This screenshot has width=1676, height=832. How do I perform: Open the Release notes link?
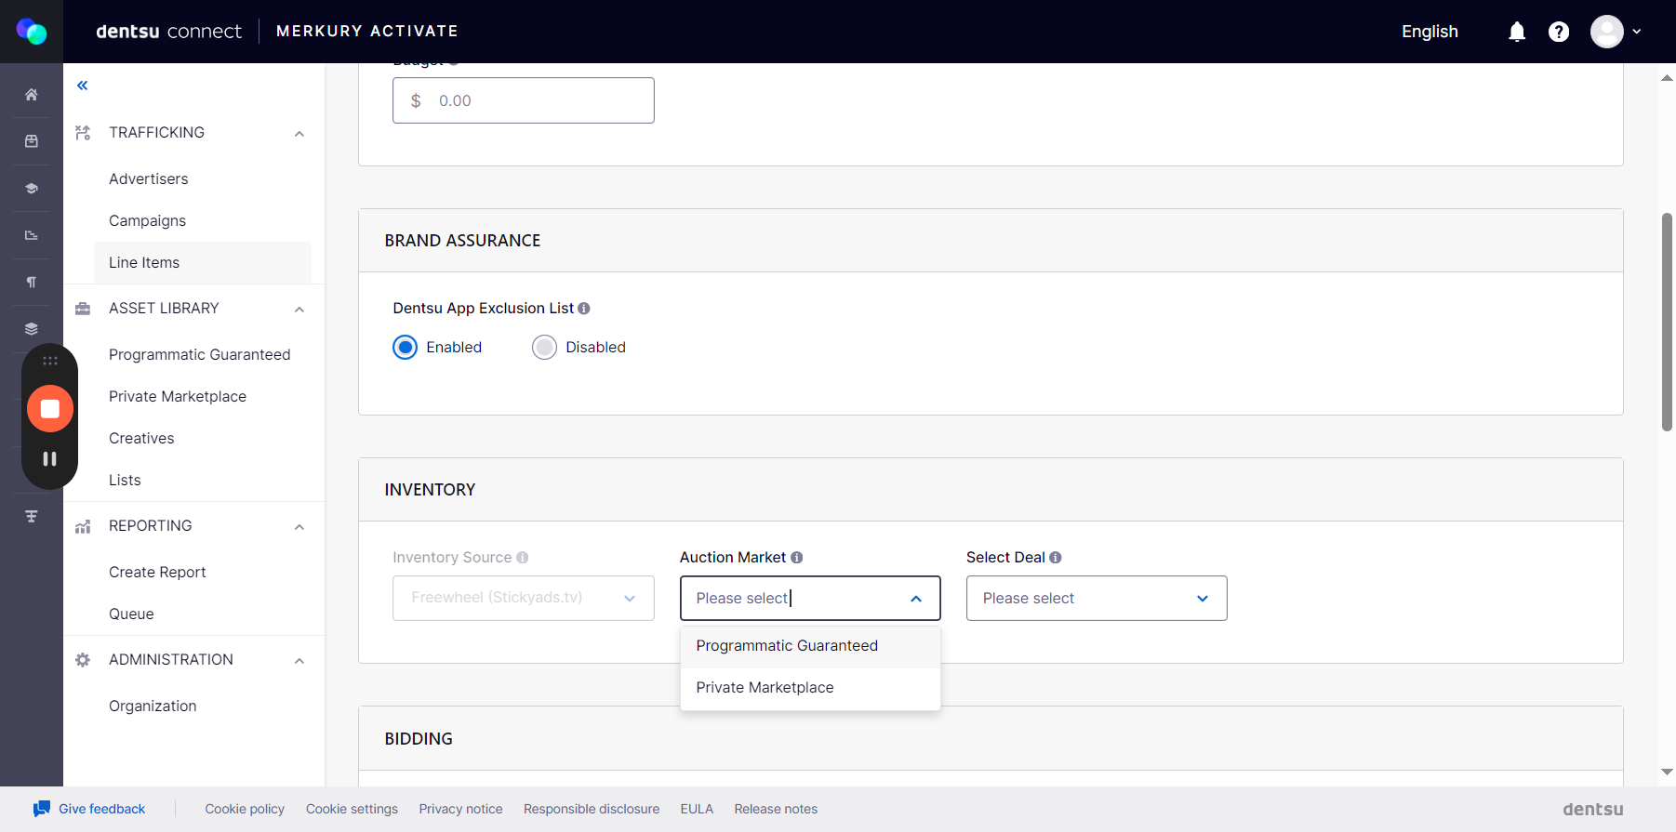click(x=776, y=810)
